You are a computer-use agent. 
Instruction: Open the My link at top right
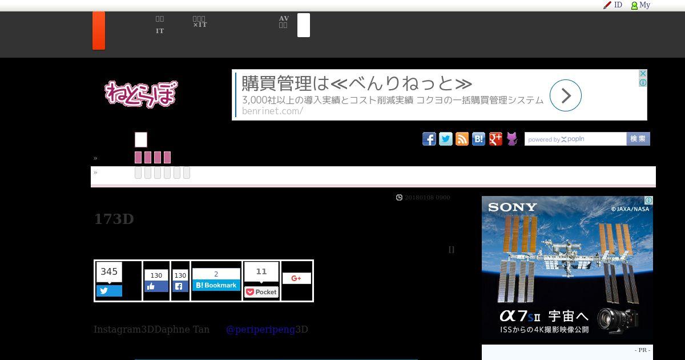[645, 5]
